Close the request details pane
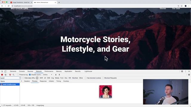This screenshot has width=191, height=107. [x=21, y=81]
